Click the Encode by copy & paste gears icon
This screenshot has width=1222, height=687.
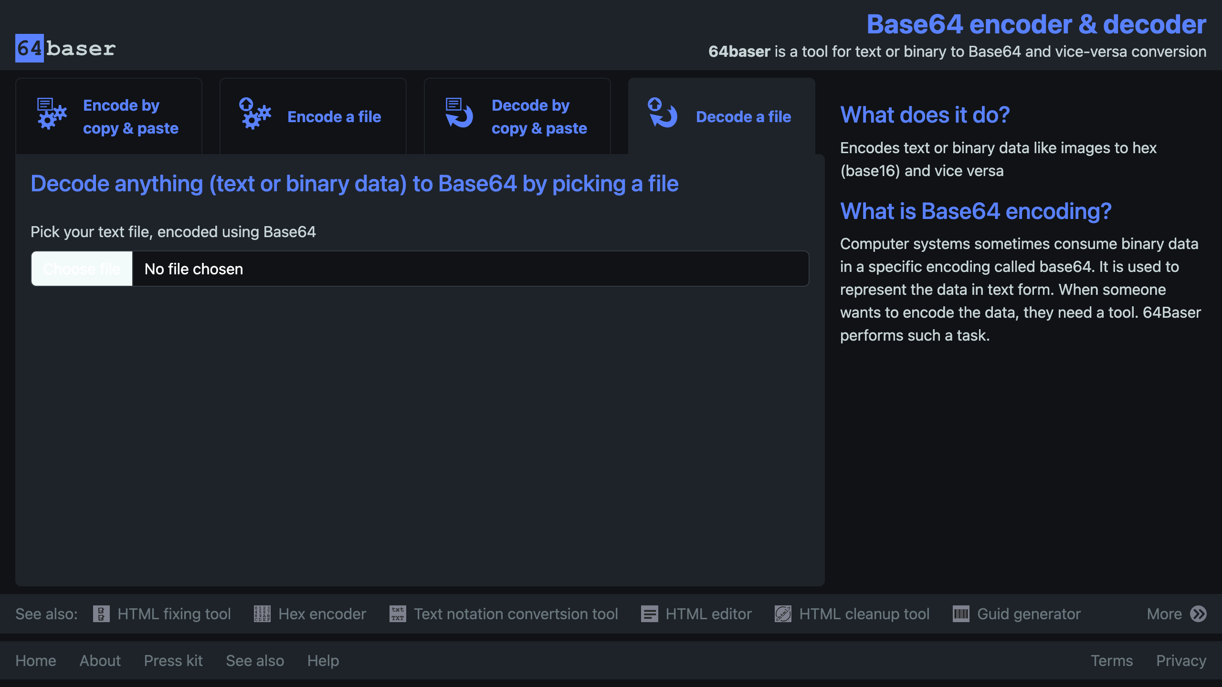tap(52, 114)
